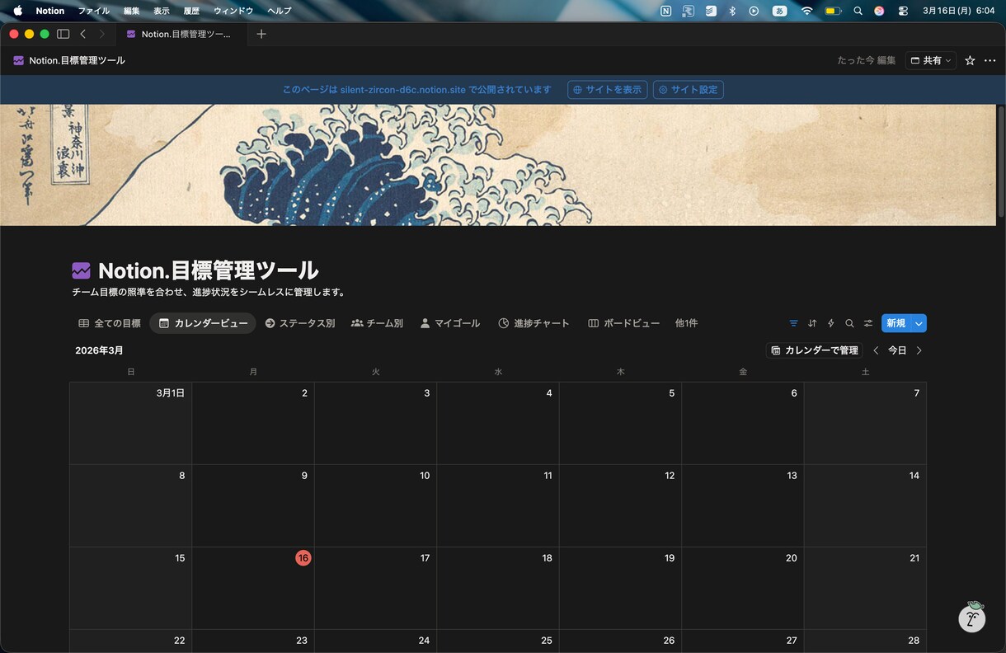
Task: Click the サイトを表示 button
Action: [x=608, y=90]
